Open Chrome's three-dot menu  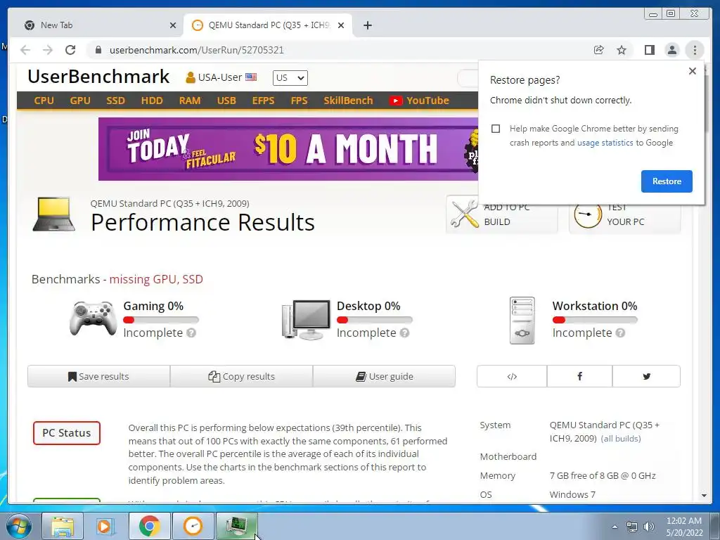coord(695,50)
